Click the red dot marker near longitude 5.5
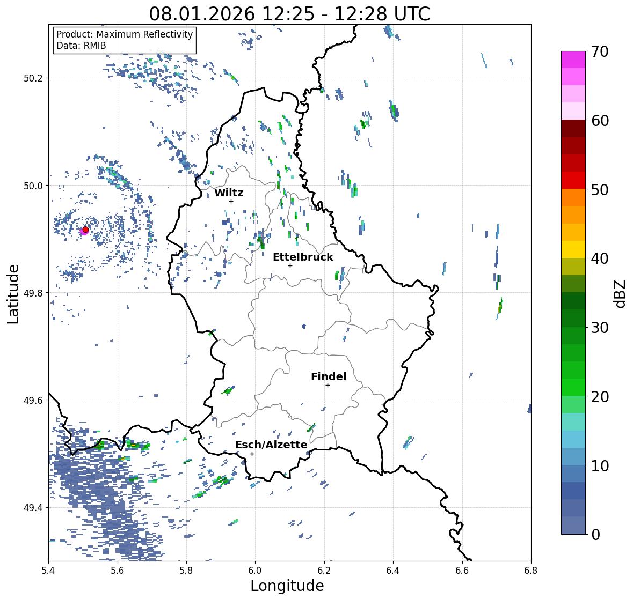The width and height of the screenshot is (633, 599). [x=85, y=230]
